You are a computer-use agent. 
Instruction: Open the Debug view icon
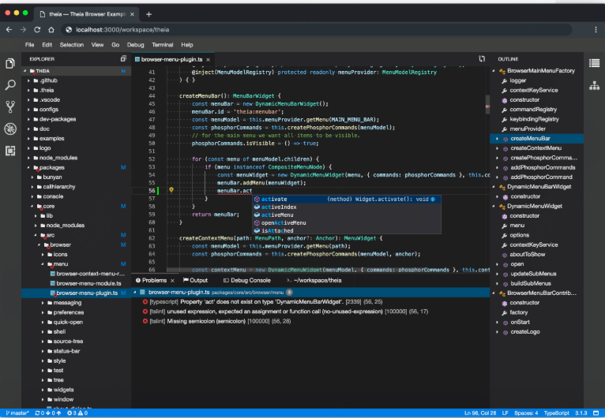pyautogui.click(x=10, y=129)
